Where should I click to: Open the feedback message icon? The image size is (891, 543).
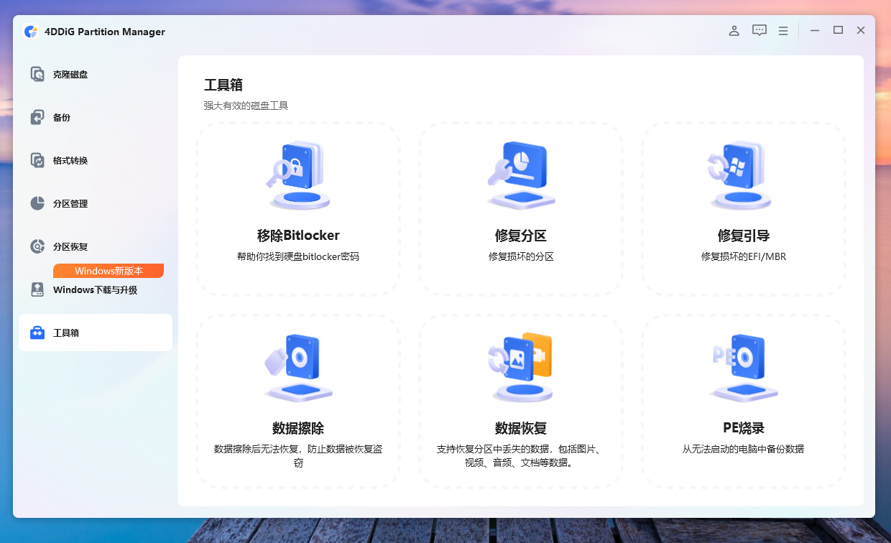(759, 30)
